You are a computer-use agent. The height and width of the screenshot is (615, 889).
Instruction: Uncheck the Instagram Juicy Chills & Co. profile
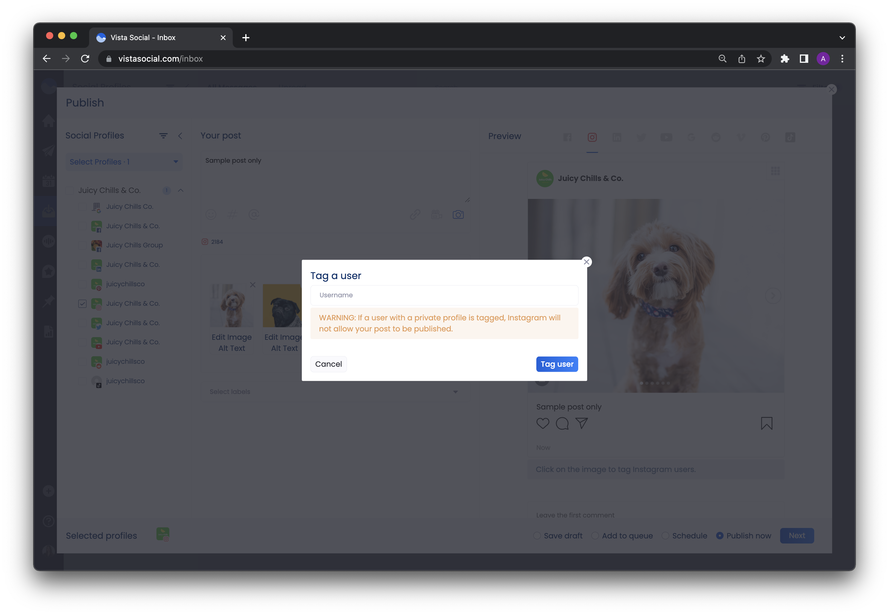pos(83,304)
